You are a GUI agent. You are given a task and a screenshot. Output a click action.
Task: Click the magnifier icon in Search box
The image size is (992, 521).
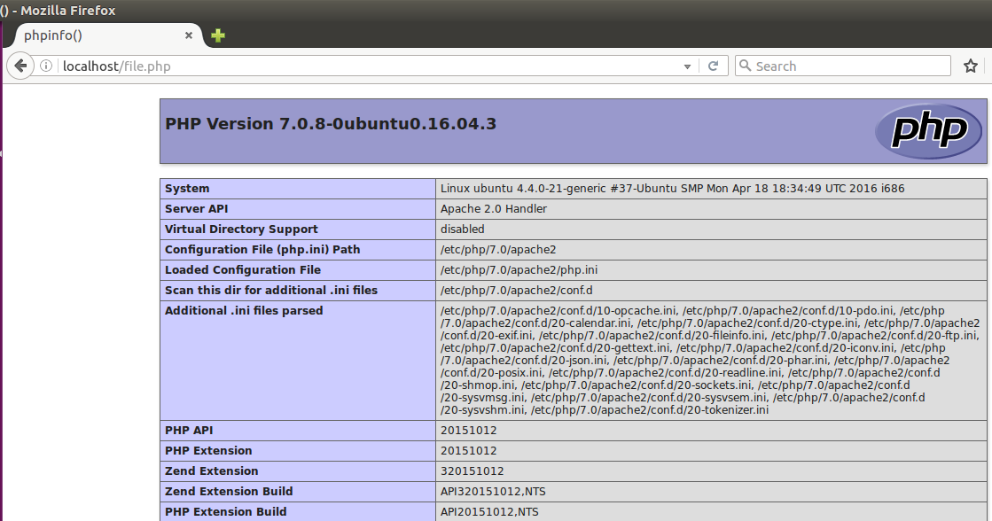coord(746,66)
